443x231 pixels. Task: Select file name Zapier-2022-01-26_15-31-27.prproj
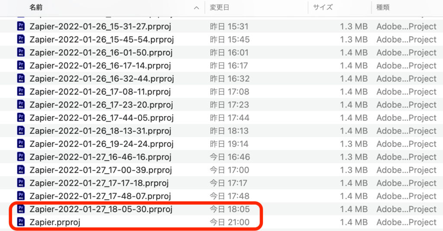100,26
